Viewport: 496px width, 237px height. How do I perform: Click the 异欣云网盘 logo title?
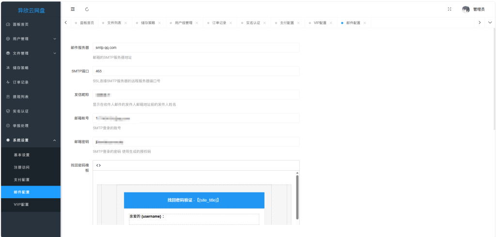click(x=31, y=11)
